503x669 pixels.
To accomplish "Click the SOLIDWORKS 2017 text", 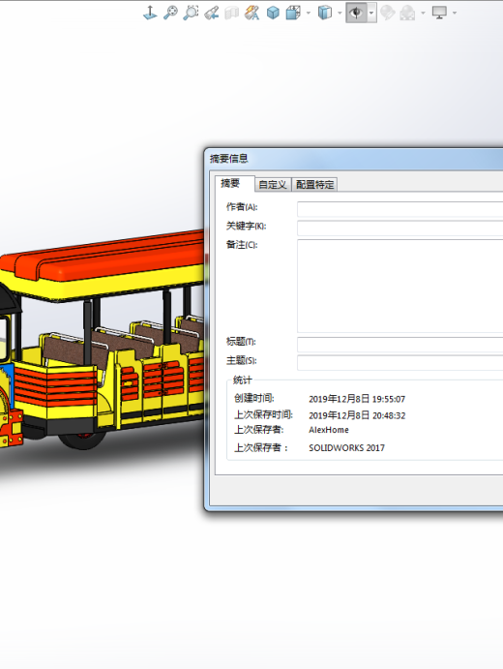I will coord(346,448).
